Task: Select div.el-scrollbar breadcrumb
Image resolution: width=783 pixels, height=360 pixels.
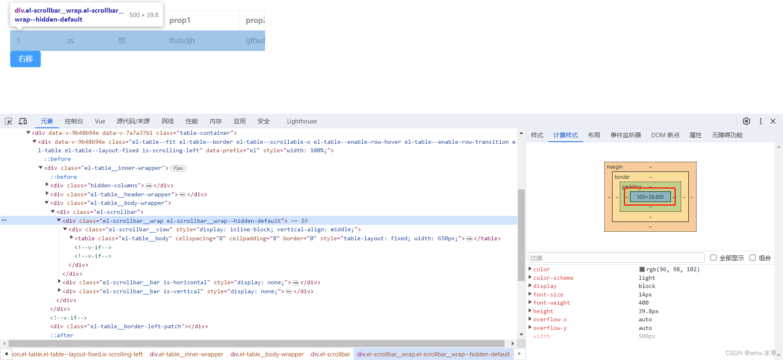Action: click(x=330, y=354)
